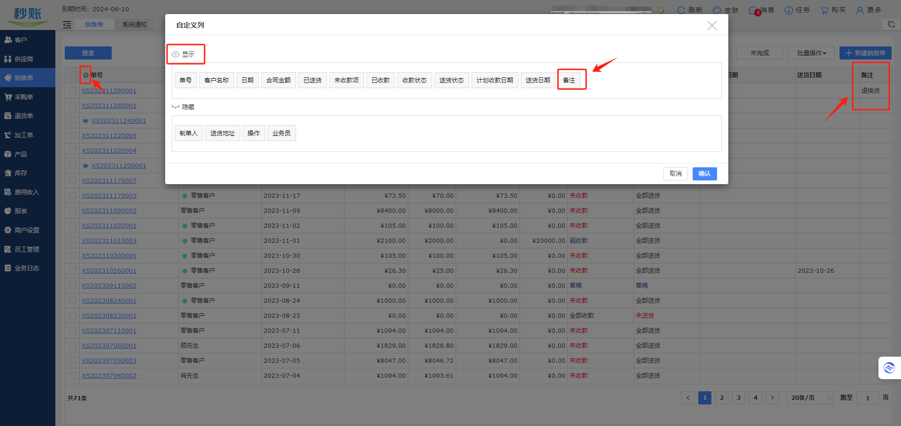Click the previous page arrow
Viewport: 901px width, 426px height.
pos(688,398)
